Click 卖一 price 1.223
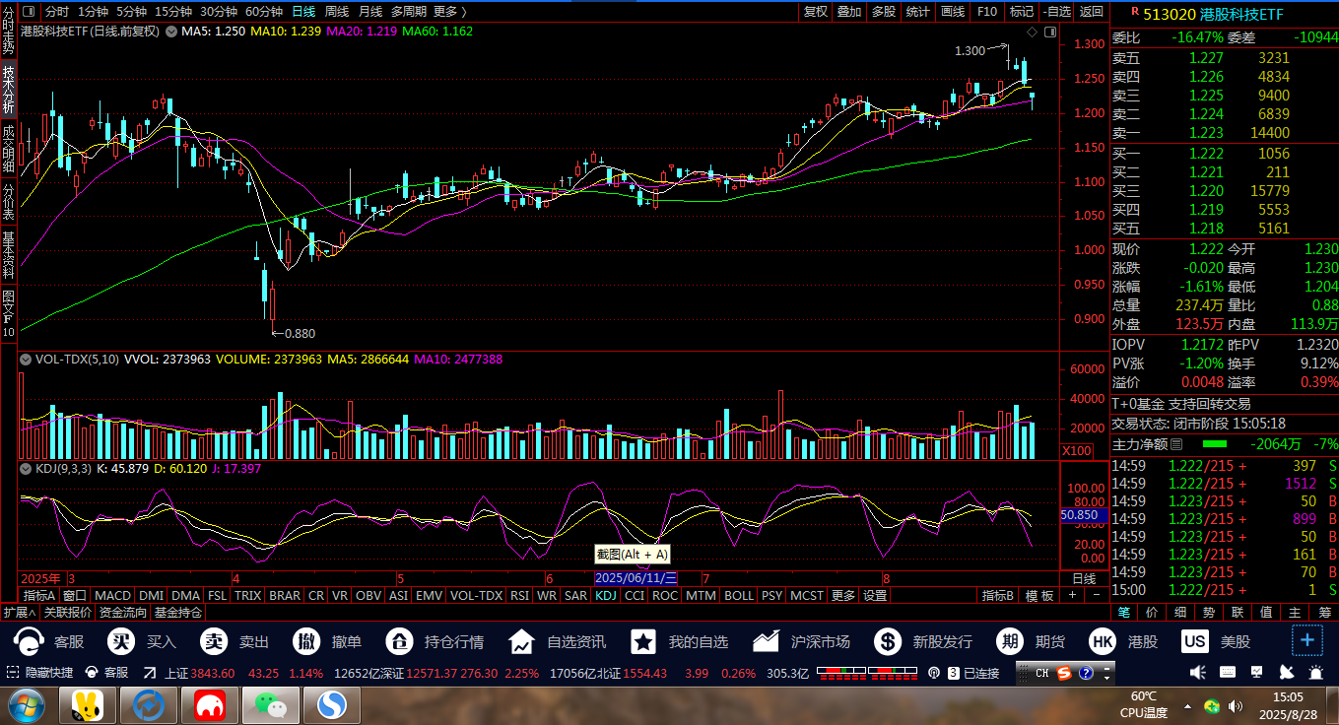Viewport: 1339px width, 725px height. click(x=1206, y=133)
